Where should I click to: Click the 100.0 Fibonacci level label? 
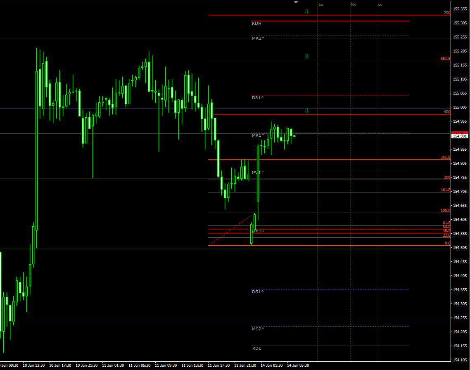(445, 211)
